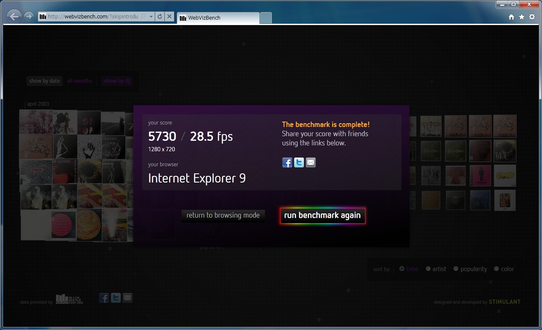Viewport: 542px width, 330px height.
Task: Open Favorites with the star icon
Action: tap(522, 17)
